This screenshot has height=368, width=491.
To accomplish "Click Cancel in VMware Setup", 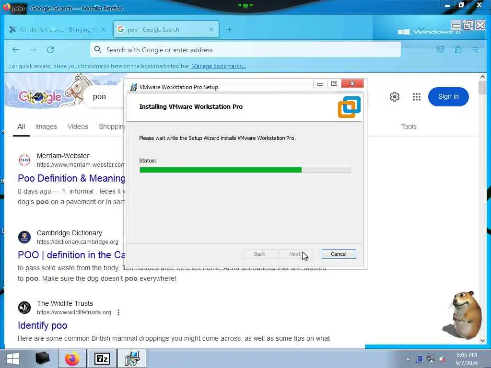I will click(x=339, y=254).
